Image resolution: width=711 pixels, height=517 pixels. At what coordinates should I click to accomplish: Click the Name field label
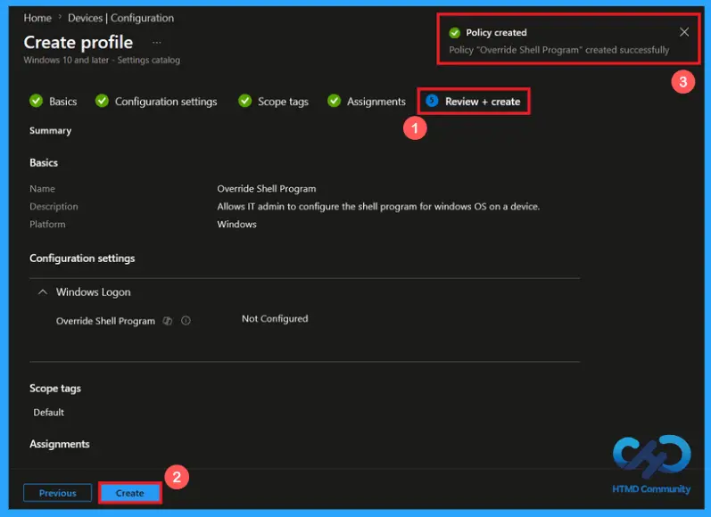point(42,188)
